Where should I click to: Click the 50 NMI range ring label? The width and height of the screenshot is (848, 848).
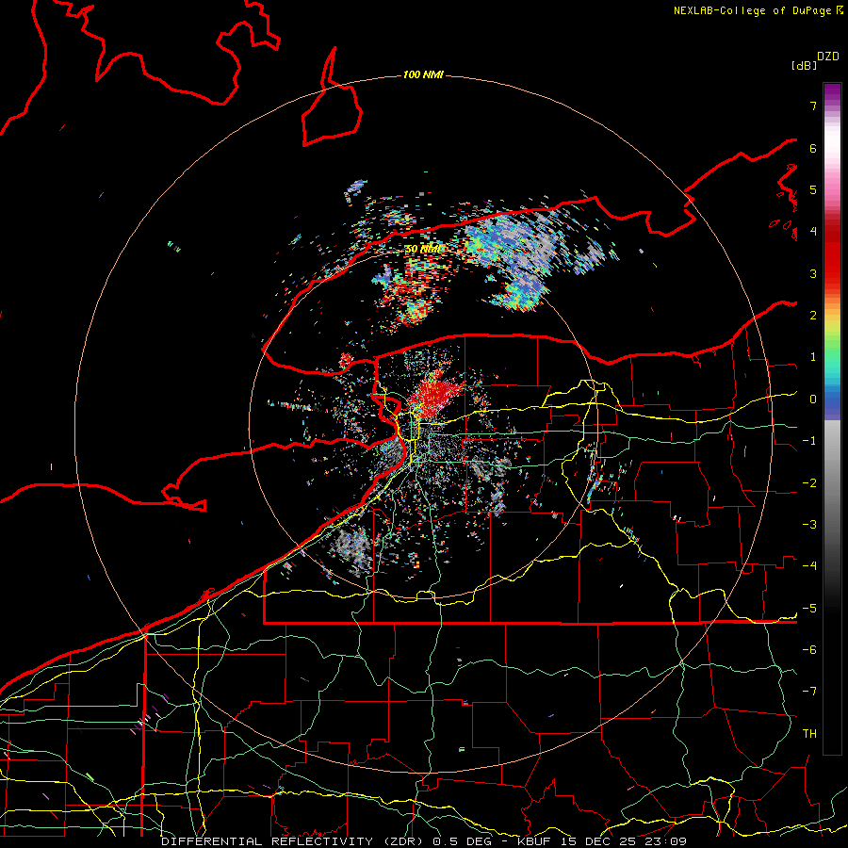click(423, 249)
